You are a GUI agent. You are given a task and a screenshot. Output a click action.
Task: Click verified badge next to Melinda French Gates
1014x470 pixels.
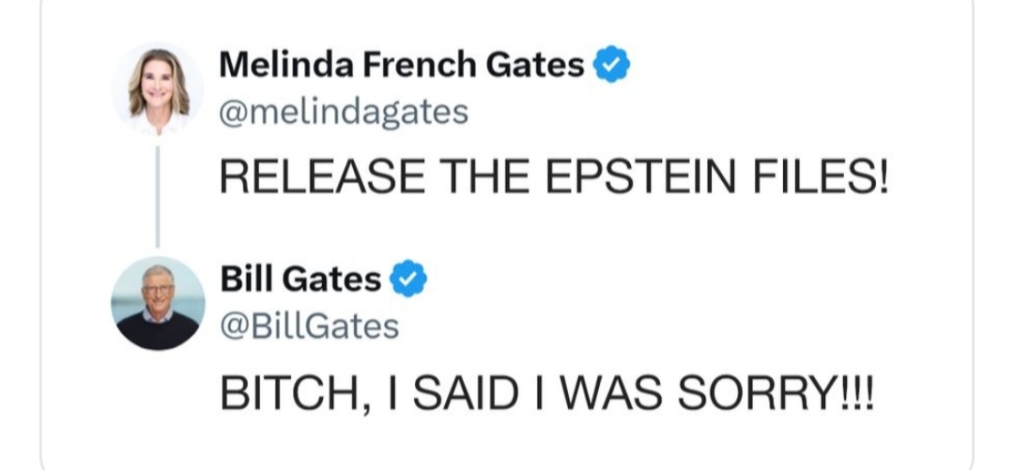[612, 64]
